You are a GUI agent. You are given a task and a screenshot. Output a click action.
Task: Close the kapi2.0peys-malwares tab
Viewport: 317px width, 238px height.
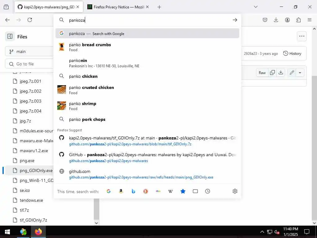pyautogui.click(x=78, y=7)
